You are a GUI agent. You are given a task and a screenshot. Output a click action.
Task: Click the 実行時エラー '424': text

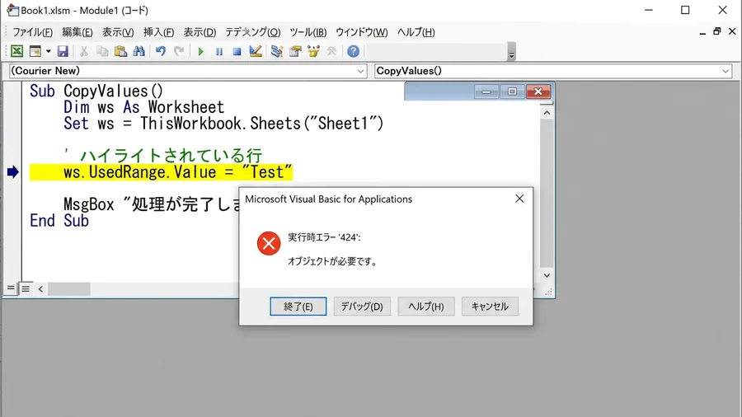[324, 237]
